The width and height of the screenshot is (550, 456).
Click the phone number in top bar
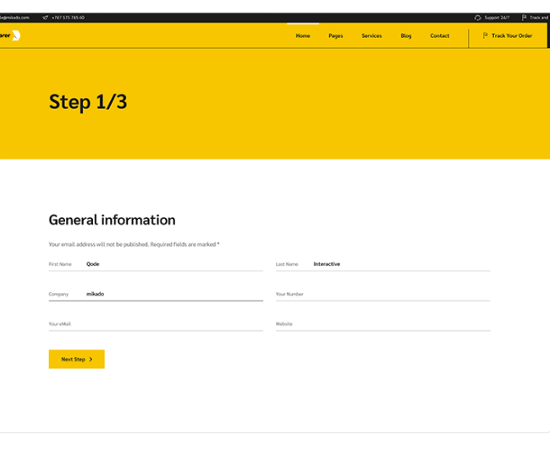pos(68,17)
